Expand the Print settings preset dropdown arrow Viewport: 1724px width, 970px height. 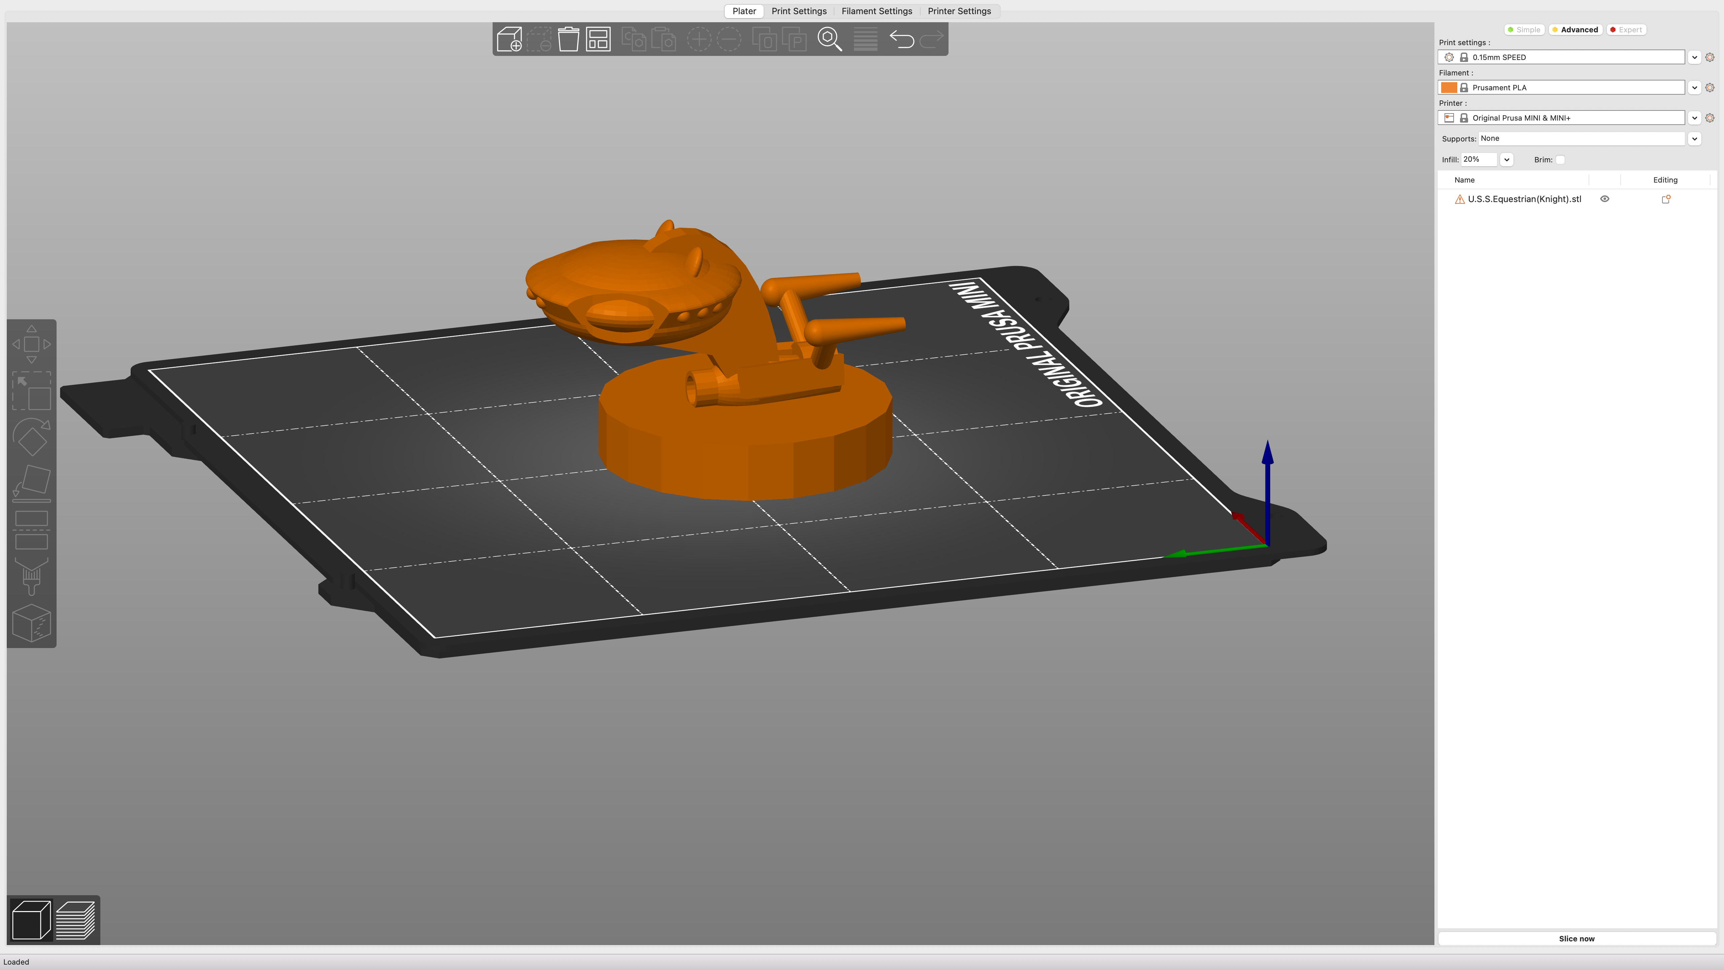coord(1695,58)
